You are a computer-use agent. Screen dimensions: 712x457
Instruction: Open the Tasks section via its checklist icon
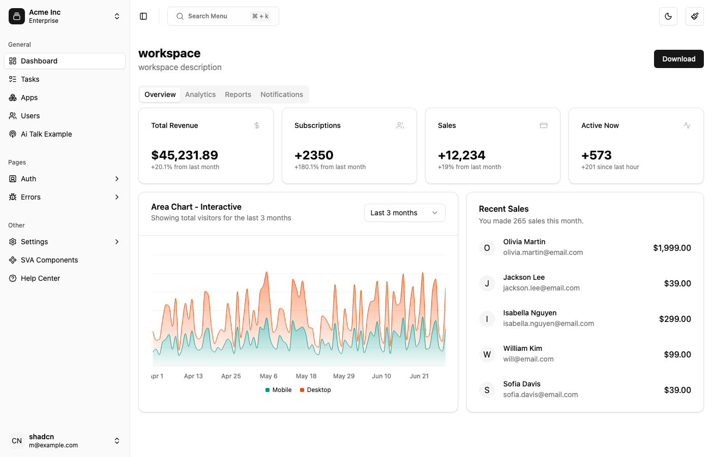coord(12,79)
